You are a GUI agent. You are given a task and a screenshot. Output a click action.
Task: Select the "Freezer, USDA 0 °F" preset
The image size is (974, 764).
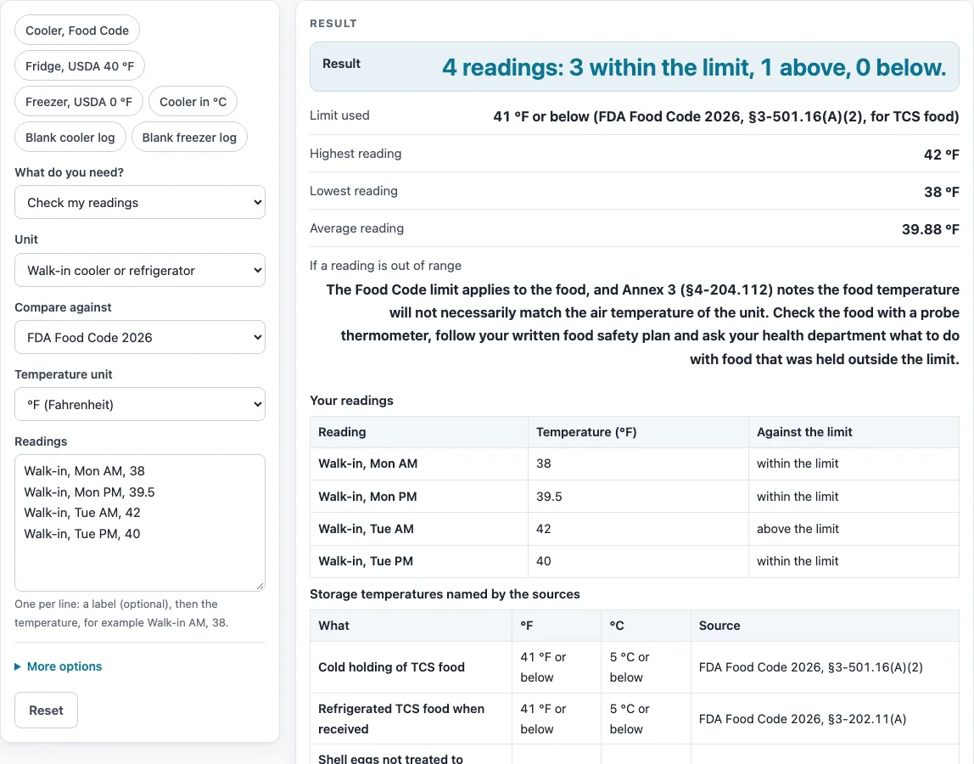click(x=79, y=101)
